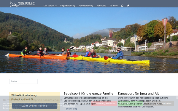The width and height of the screenshot is (178, 111).
Task: Open the Cookie-Politik link
Action: [69, 106]
